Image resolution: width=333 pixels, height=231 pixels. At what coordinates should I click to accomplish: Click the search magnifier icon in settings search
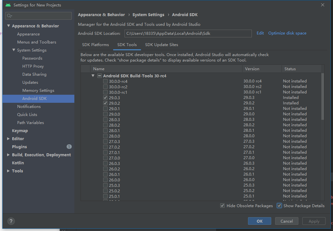coord(10,16)
